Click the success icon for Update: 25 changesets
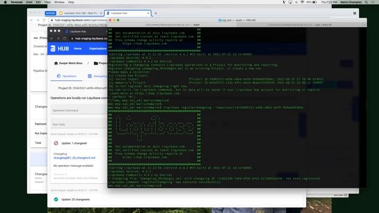 coord(56,199)
